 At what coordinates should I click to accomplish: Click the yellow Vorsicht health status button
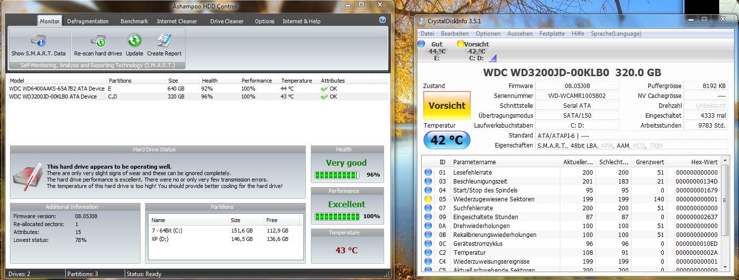(447, 105)
